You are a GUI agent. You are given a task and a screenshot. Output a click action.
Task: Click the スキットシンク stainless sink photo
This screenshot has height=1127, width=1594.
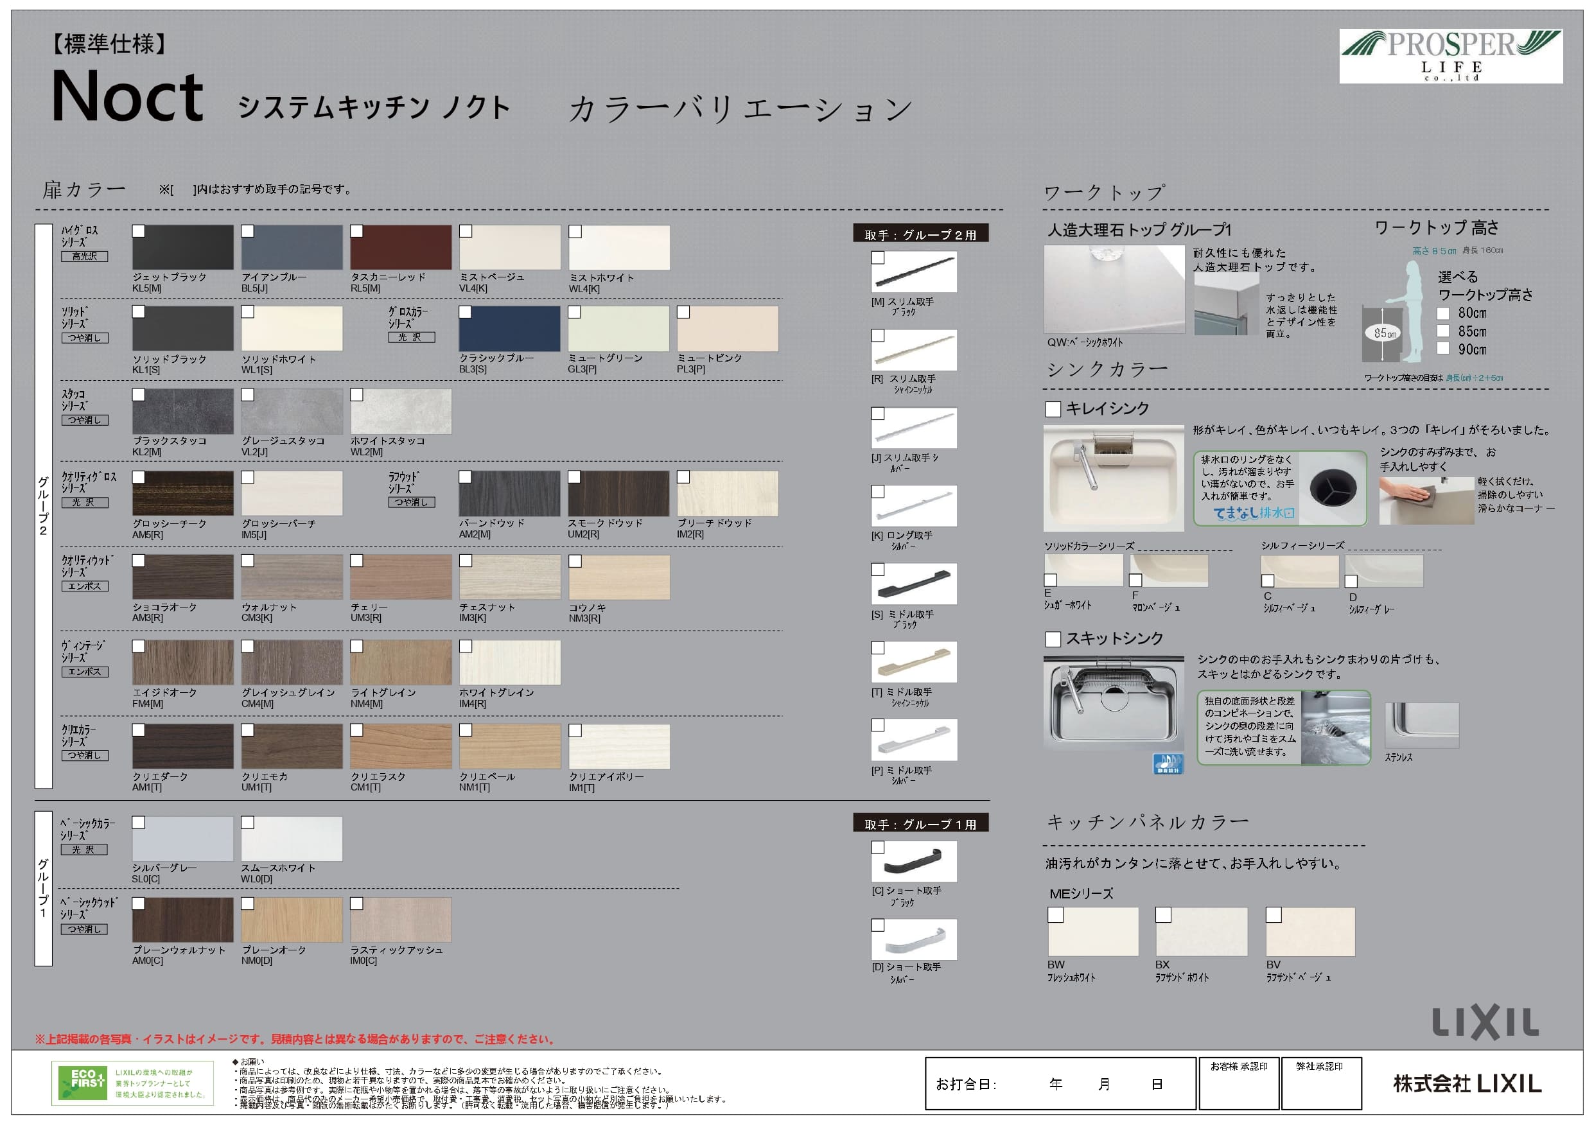1114,703
